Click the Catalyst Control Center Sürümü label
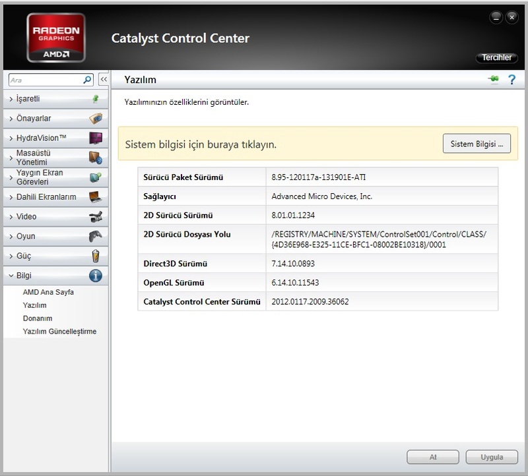The height and width of the screenshot is (476, 528). [202, 302]
